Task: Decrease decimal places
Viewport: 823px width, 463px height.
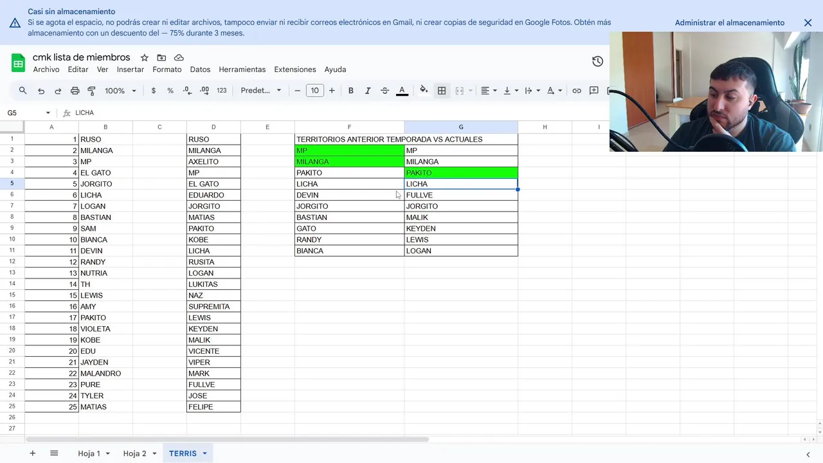Action: tap(187, 91)
